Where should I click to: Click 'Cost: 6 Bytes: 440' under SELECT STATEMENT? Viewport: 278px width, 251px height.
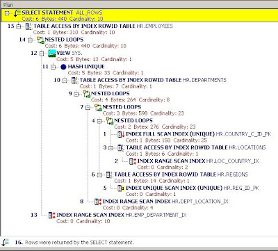[44, 19]
